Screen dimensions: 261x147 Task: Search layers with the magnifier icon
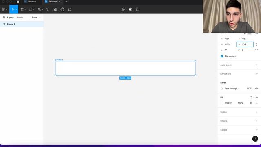(4, 17)
